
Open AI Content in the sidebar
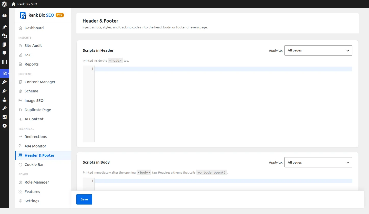pyautogui.click(x=43, y=119)
